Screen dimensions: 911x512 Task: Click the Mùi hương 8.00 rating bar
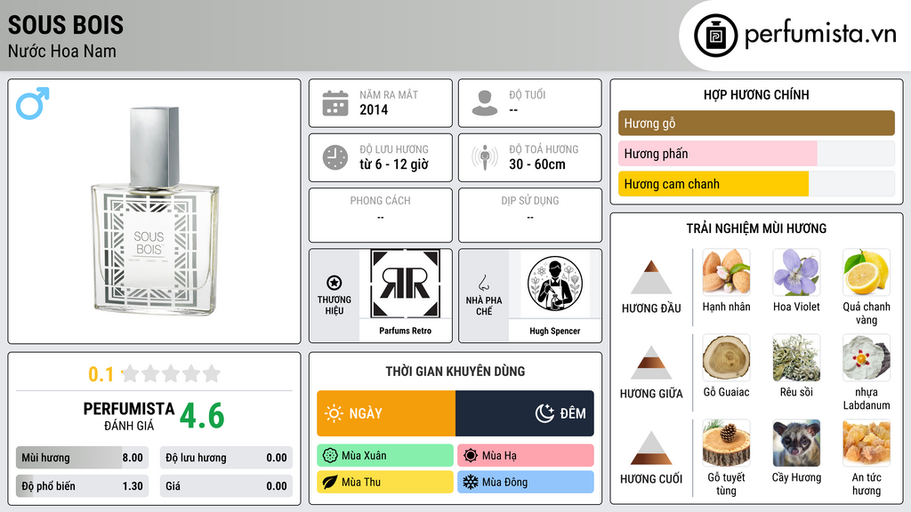coord(82,458)
